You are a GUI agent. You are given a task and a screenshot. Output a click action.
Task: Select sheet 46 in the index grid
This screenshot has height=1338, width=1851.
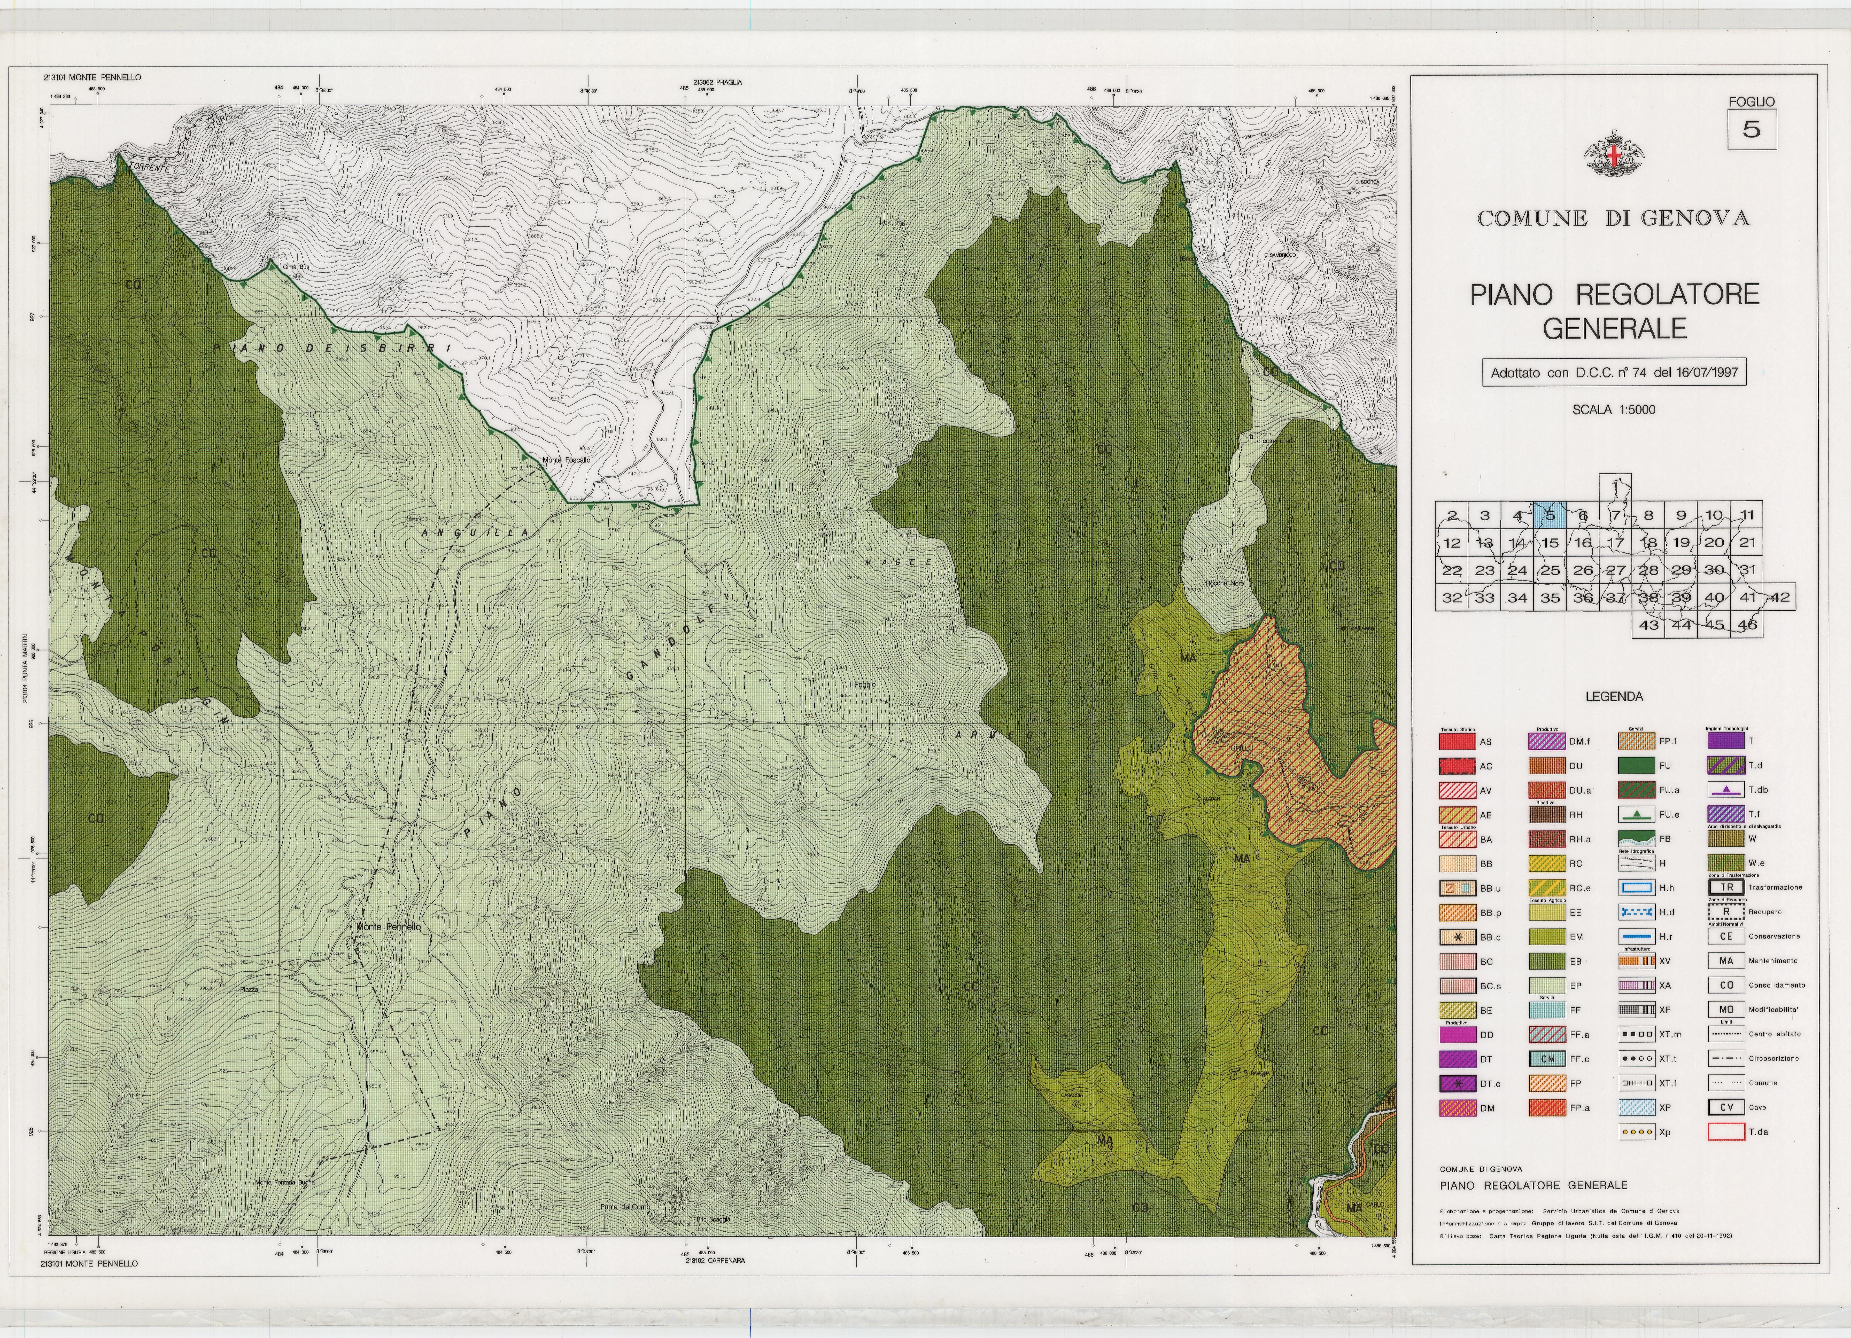[1747, 624]
